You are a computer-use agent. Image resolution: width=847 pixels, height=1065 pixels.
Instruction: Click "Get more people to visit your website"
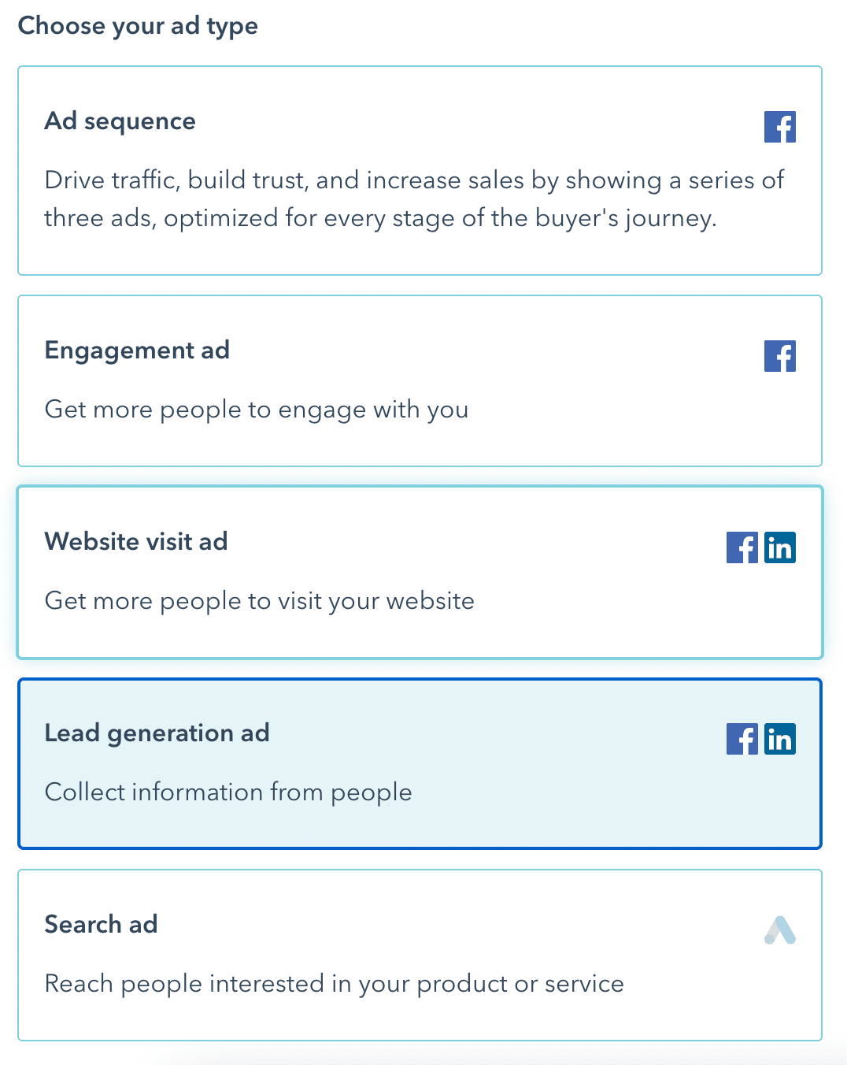[260, 601]
